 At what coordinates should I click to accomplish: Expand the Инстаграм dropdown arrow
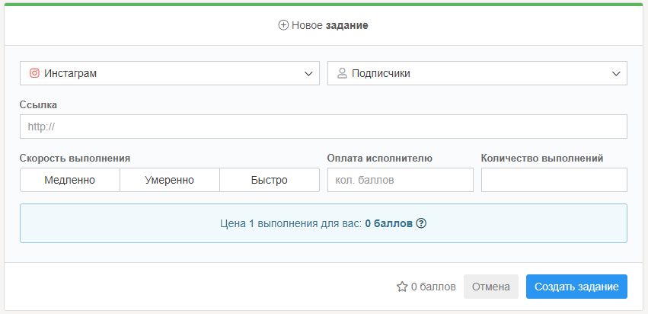click(x=308, y=74)
